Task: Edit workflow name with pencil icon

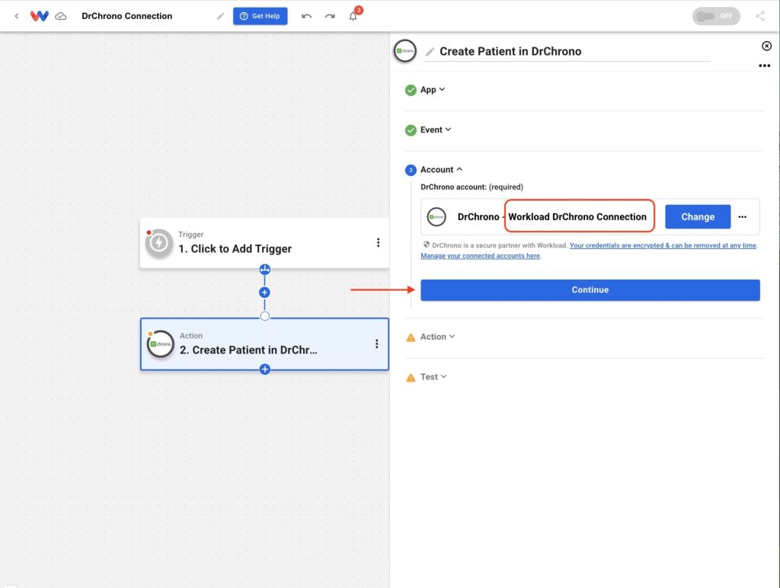Action: pyautogui.click(x=220, y=16)
